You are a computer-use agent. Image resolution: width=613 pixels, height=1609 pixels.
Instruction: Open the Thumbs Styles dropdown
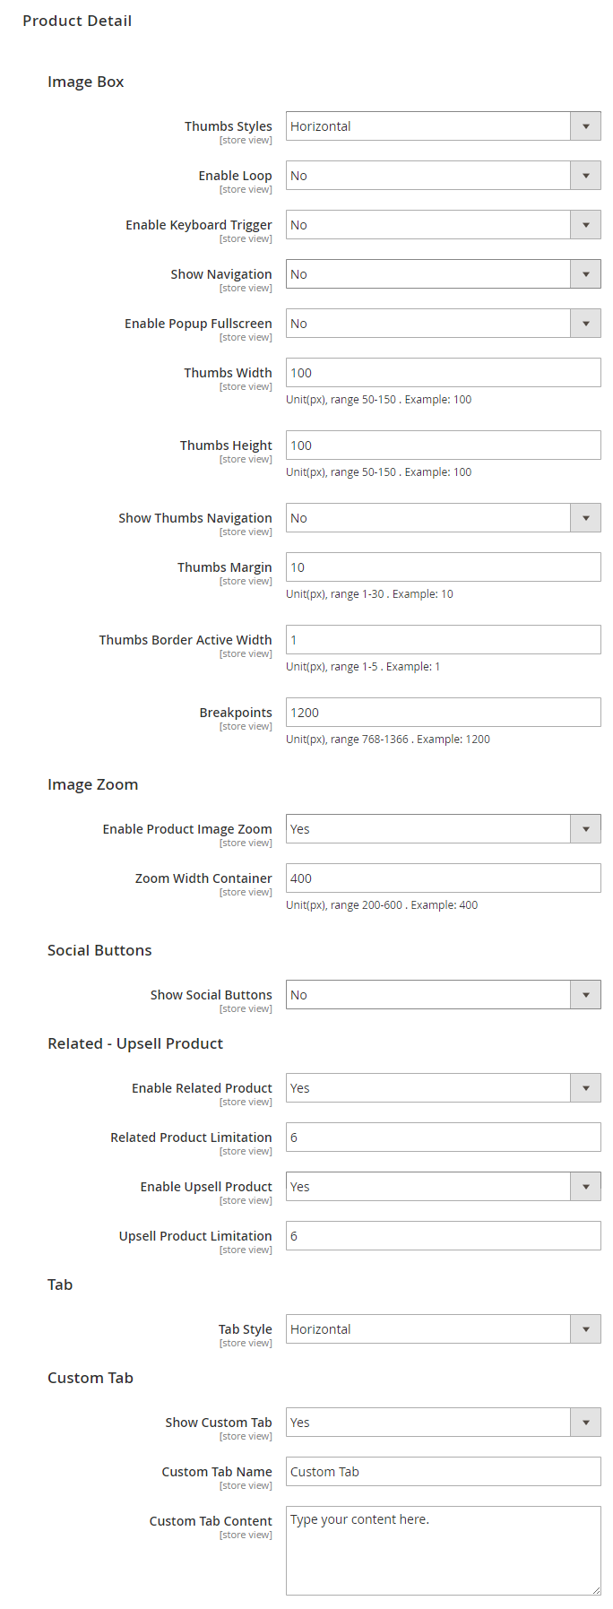443,126
